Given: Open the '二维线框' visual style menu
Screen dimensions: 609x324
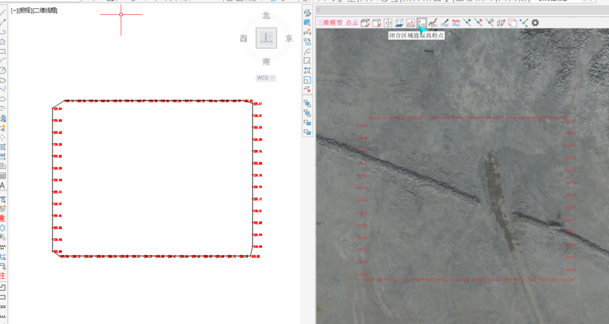Looking at the screenshot, I should [x=46, y=11].
